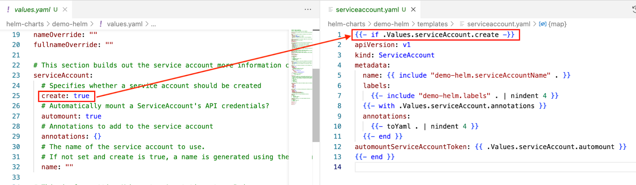Click on 'automount: true' line
The width and height of the screenshot is (636, 185).
click(x=72, y=116)
